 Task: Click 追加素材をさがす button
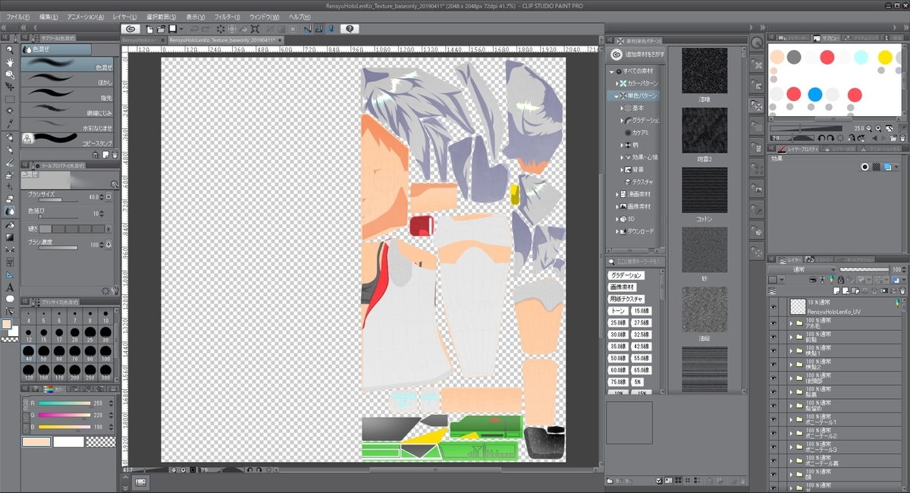[637, 55]
